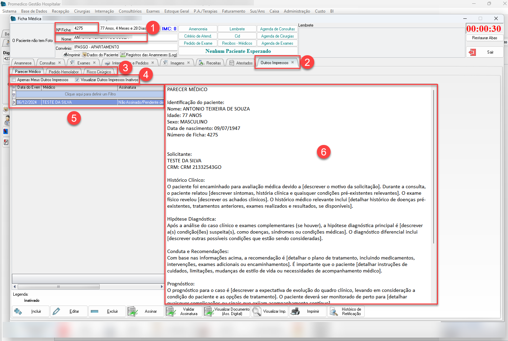Click the Cid button

coord(237,36)
